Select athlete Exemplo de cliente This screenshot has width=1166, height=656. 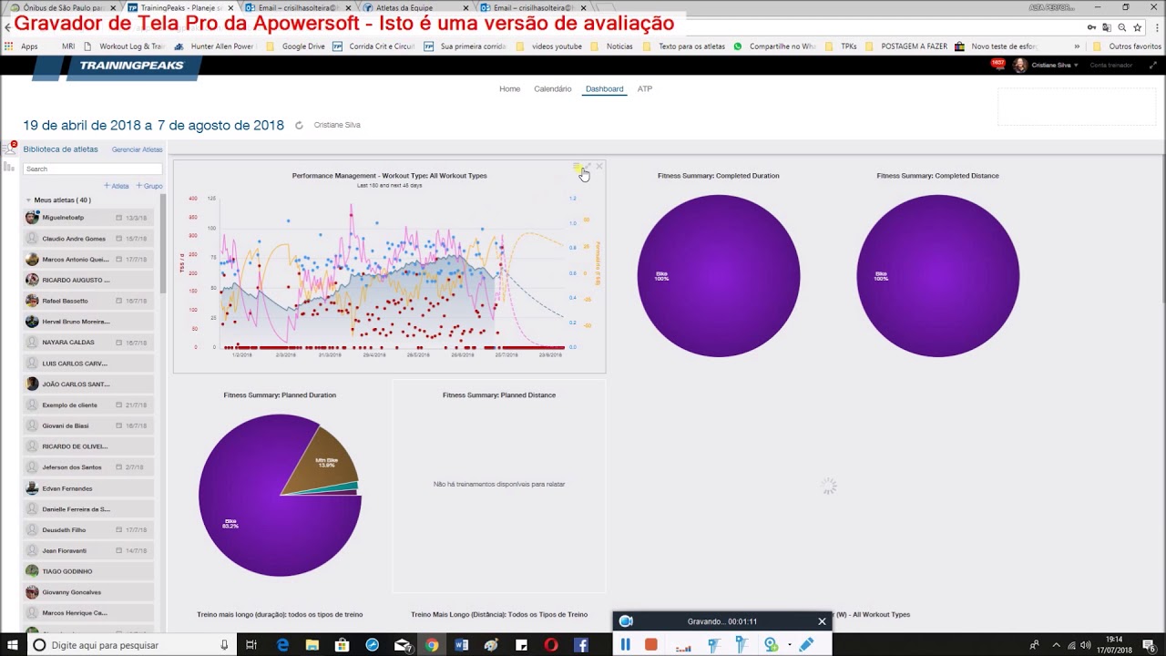89,405
